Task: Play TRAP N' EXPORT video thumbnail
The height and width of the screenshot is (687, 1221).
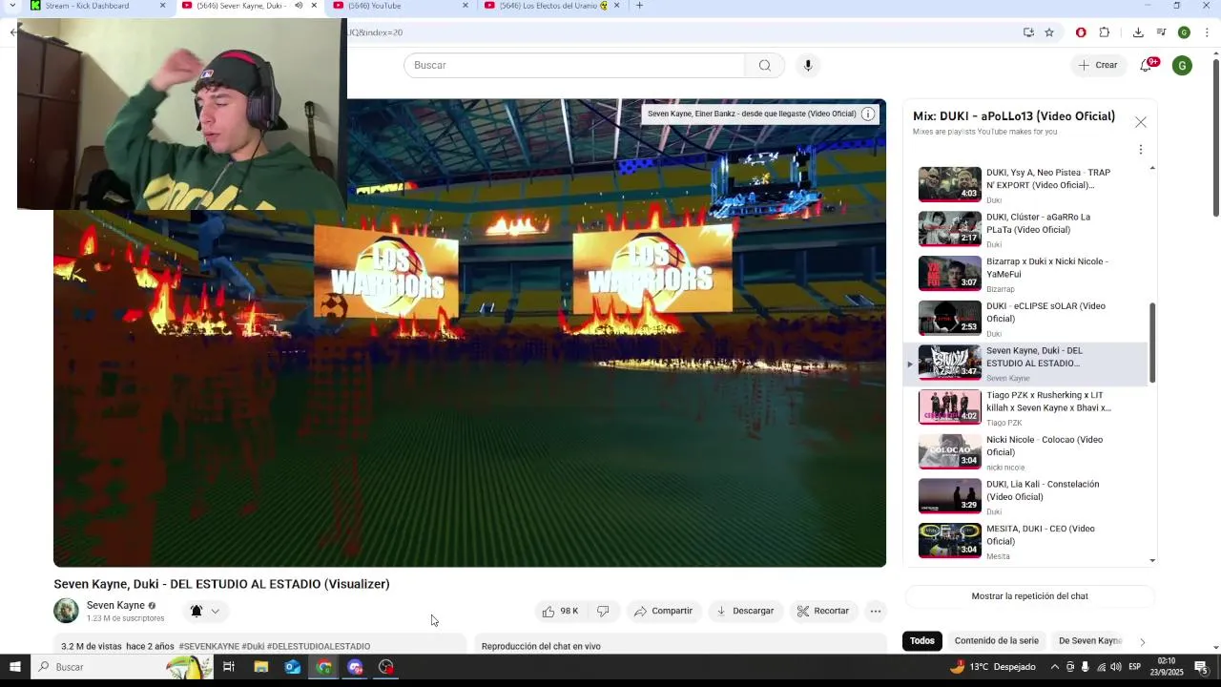Action: pyautogui.click(x=949, y=184)
